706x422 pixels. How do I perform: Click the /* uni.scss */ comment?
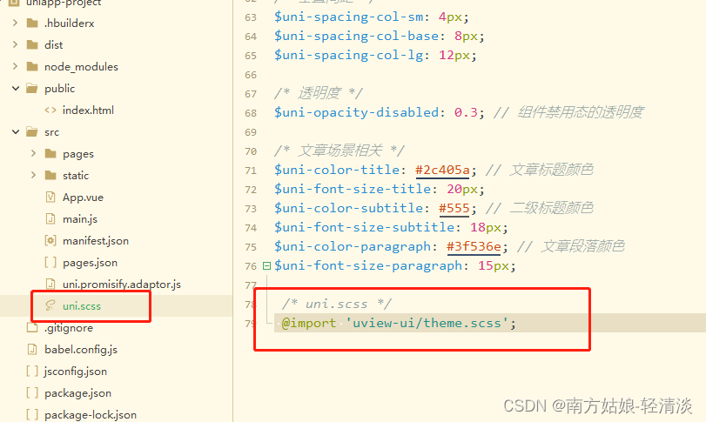[x=337, y=304]
